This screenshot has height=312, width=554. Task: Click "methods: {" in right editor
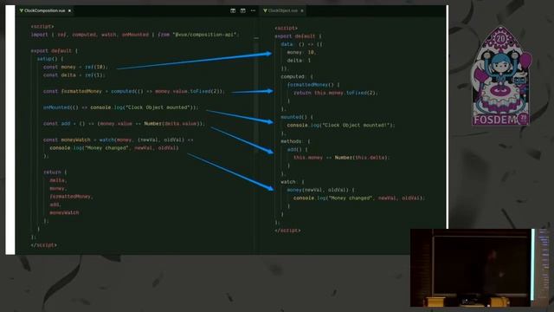click(x=295, y=141)
